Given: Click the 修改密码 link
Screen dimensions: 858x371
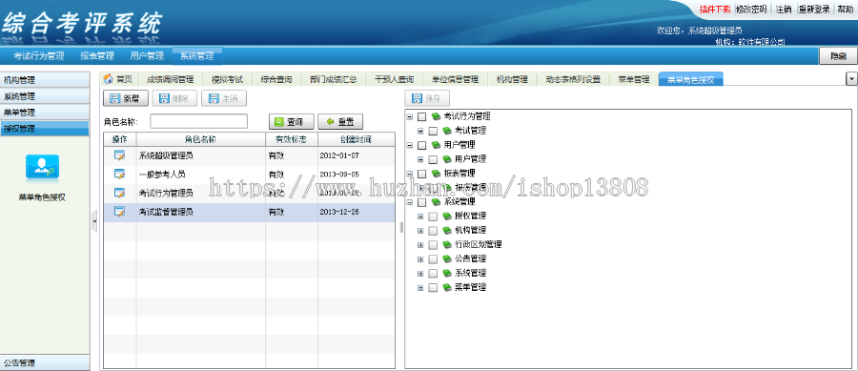Looking at the screenshot, I should tap(751, 10).
